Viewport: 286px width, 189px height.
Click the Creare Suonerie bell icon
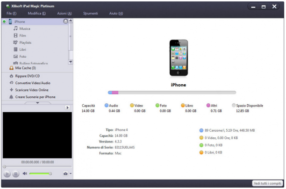pos(11,97)
